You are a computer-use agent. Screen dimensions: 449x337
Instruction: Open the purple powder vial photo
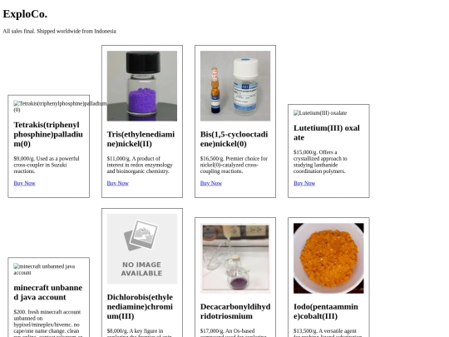point(142,86)
